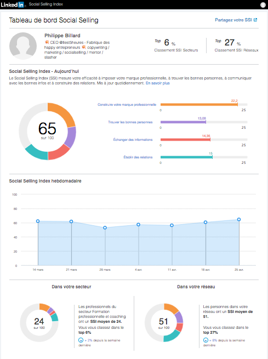The image size is (268, 359).
Task: Click the LinkedIn logo in header
Action: tap(13, 4)
